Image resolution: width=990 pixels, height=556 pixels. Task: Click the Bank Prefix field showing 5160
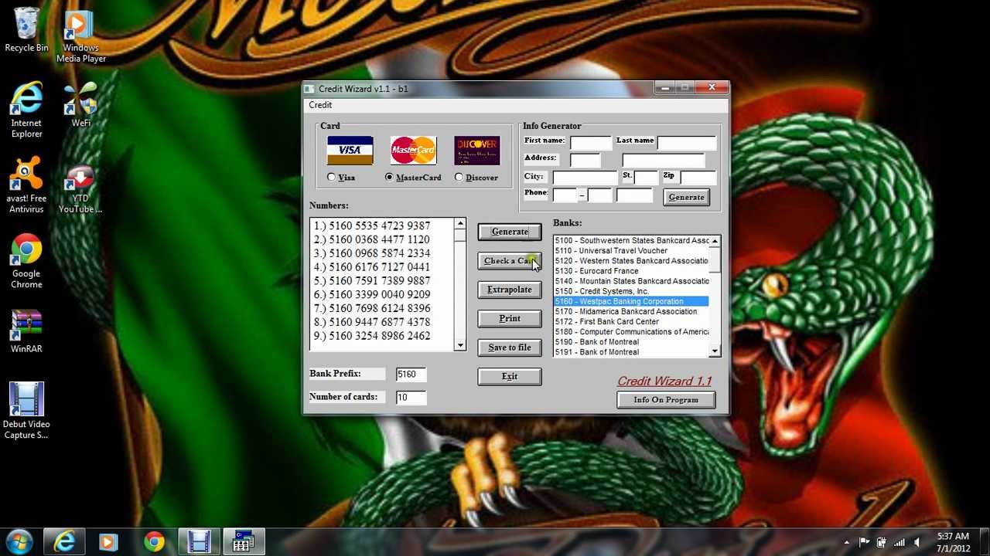point(411,375)
